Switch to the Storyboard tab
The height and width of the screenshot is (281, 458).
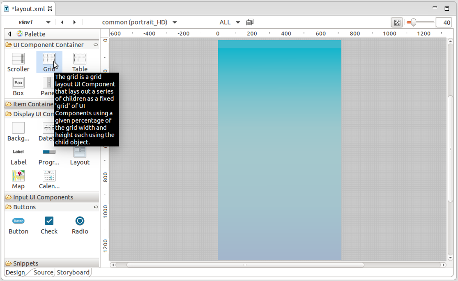[x=73, y=272]
